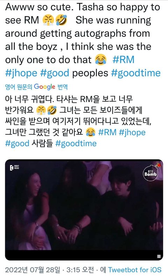Click the Google translation attribution line
The image size is (168, 276).
(x=36, y=87)
